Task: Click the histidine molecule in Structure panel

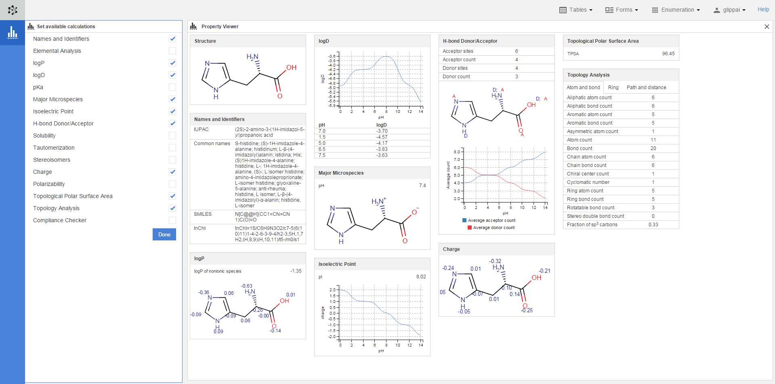Action: click(x=248, y=77)
